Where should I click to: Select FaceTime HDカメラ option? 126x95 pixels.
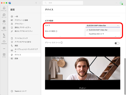tap(103, 34)
